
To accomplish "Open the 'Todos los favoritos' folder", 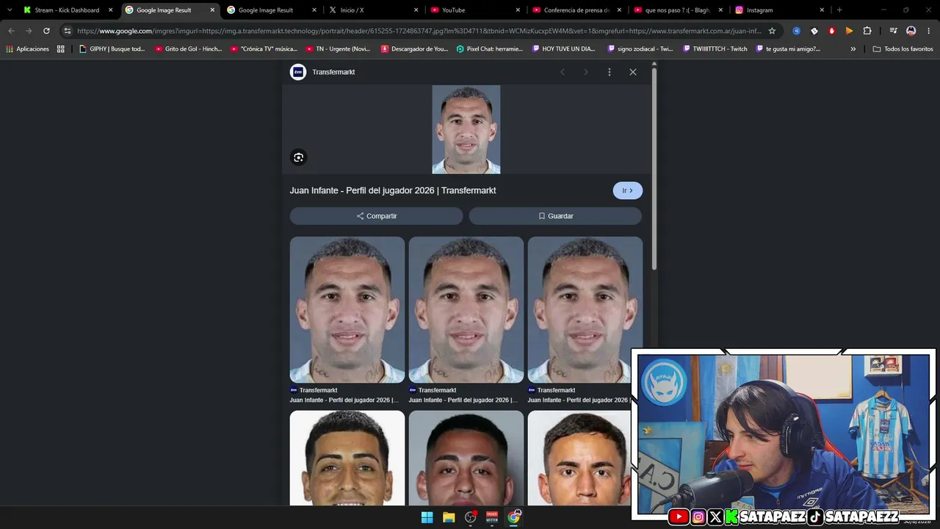I will coord(903,49).
